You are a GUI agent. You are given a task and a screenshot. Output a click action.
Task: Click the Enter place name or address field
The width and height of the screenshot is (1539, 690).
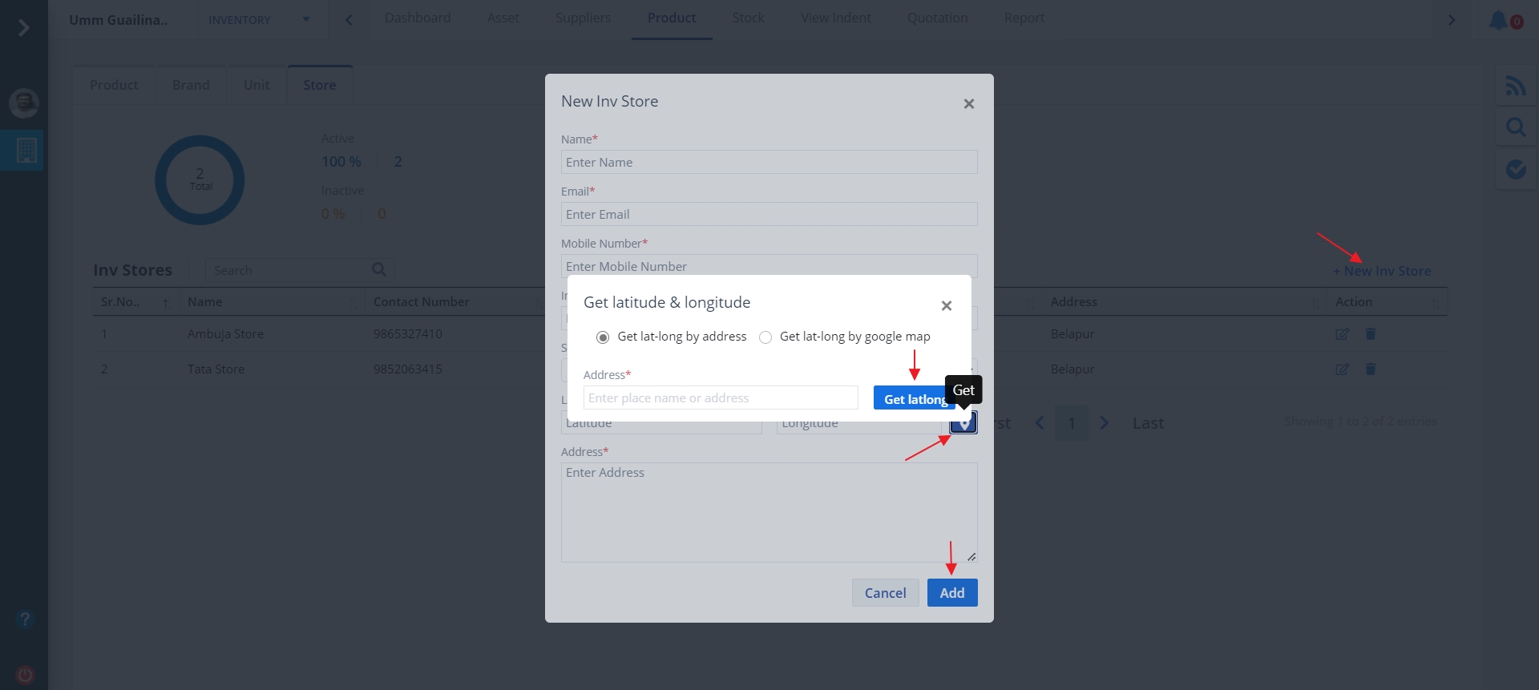[x=721, y=398]
